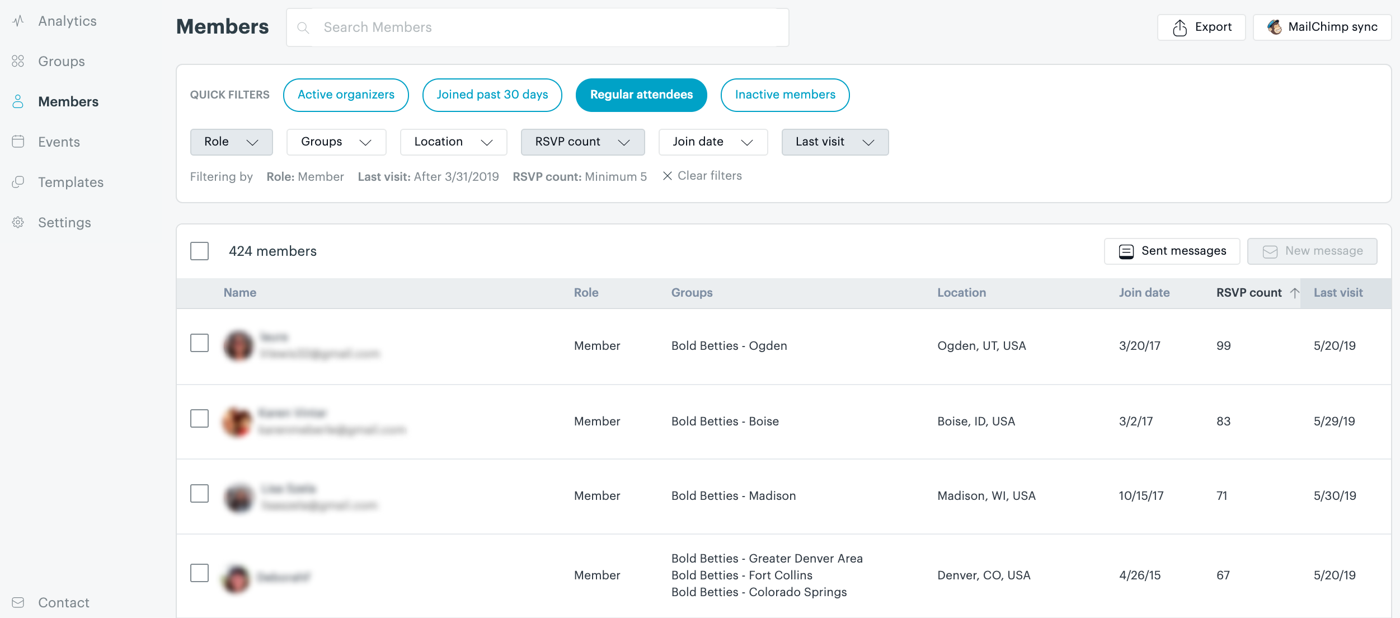Expand the Last visit dropdown filter
Image resolution: width=1400 pixels, height=618 pixels.
[834, 141]
